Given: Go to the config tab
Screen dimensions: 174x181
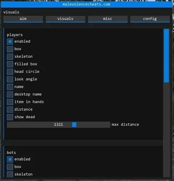Looking at the screenshot, I should pyautogui.click(x=150, y=19).
